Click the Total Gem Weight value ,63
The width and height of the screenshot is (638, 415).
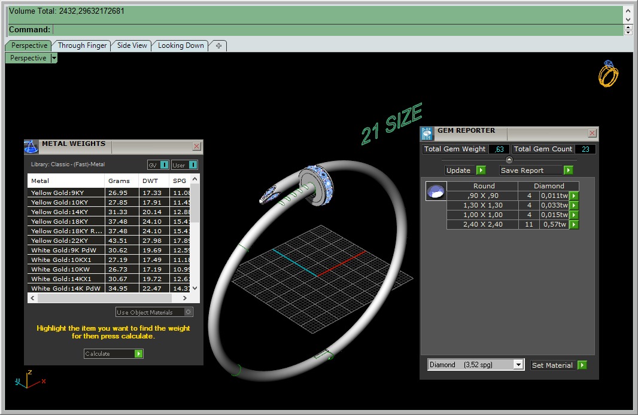(x=499, y=149)
